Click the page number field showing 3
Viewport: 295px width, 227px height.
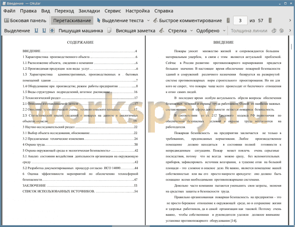(240, 21)
